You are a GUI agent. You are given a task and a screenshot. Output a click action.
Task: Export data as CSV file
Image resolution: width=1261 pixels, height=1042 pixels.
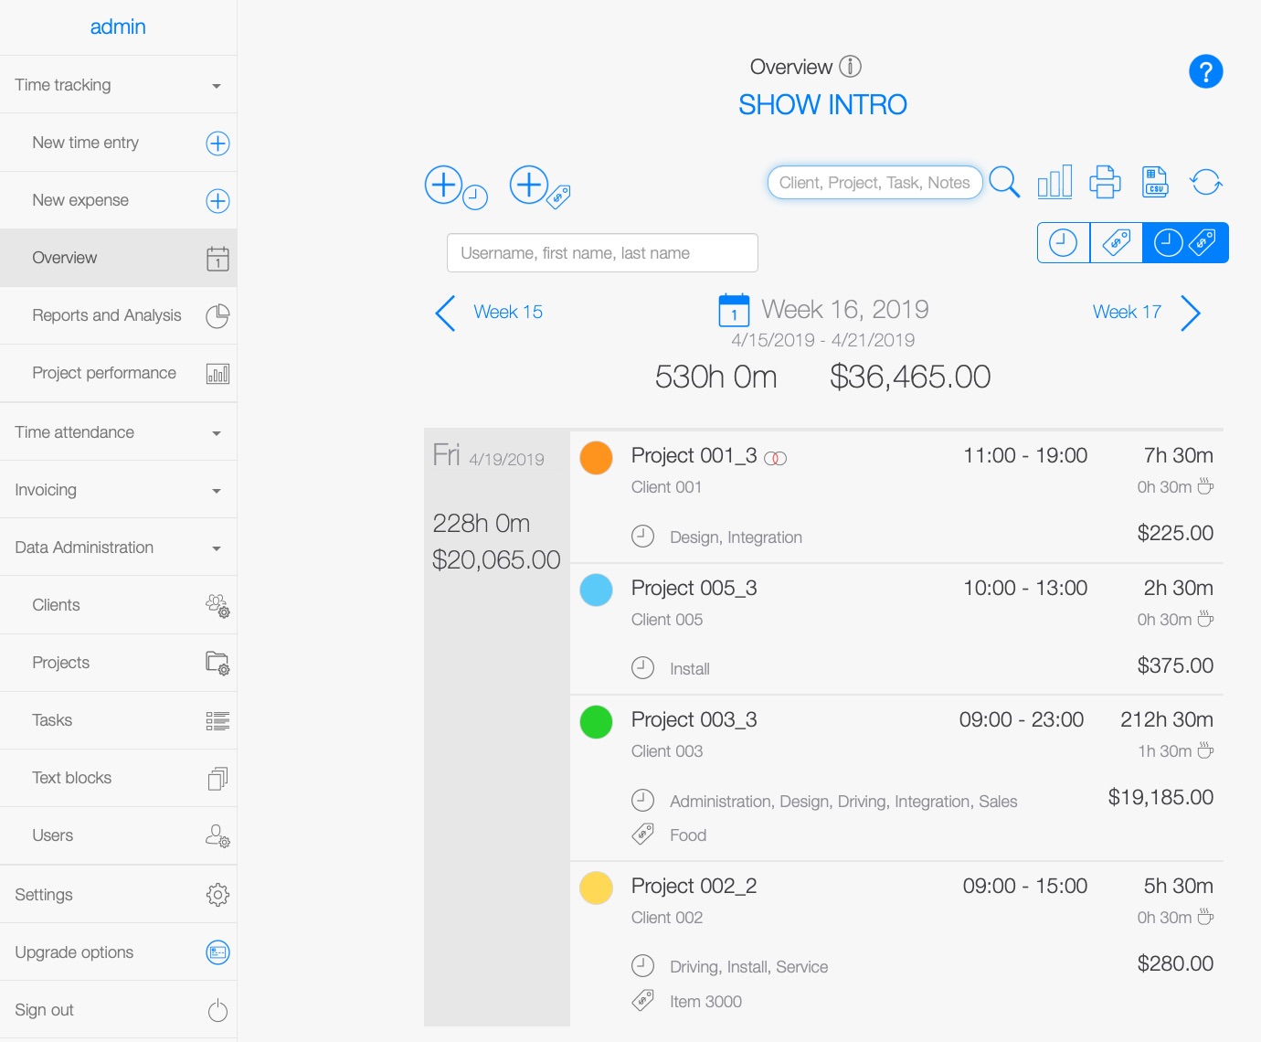click(x=1154, y=182)
